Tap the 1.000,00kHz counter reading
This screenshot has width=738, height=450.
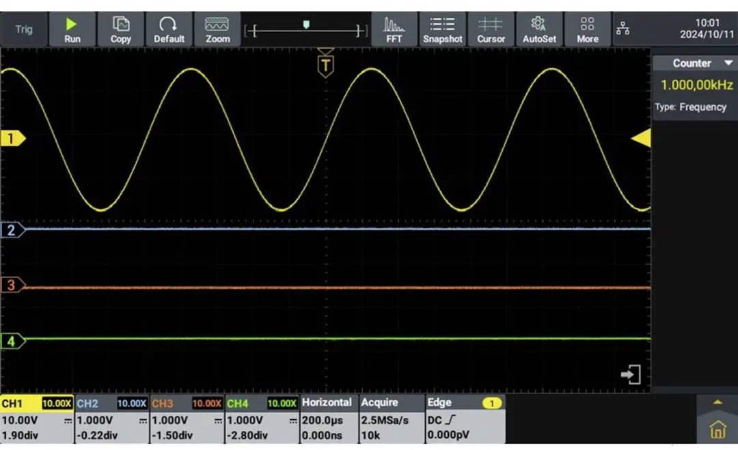696,85
